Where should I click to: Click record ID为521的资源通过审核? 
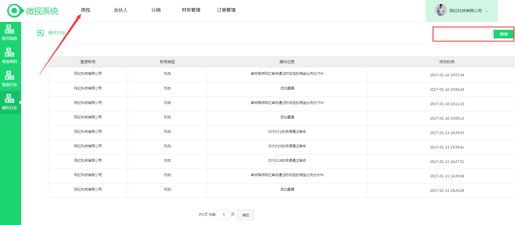click(287, 132)
